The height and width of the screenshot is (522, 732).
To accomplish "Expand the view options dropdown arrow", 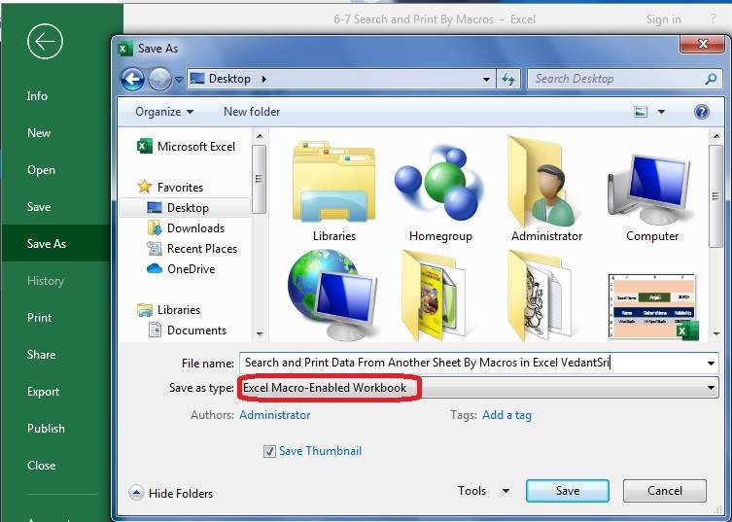I will tap(661, 112).
